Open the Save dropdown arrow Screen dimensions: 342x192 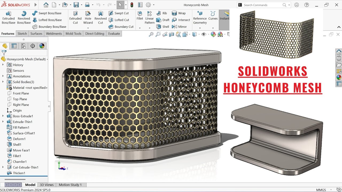coord(81,5)
